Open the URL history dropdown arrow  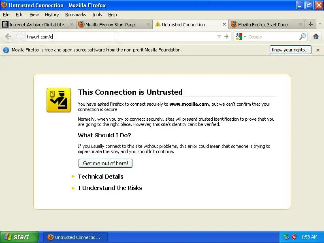click(219, 37)
